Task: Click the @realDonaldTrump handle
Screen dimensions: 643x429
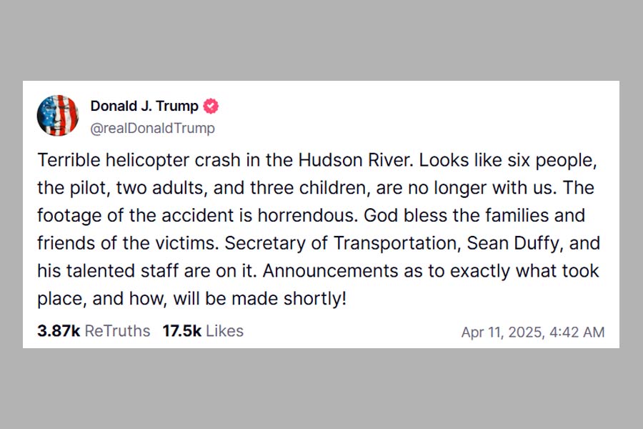Action: 152,129
